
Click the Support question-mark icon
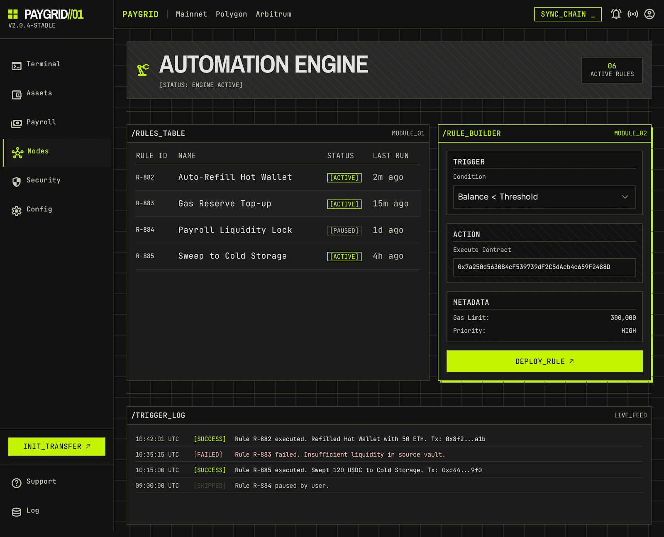[x=17, y=483]
